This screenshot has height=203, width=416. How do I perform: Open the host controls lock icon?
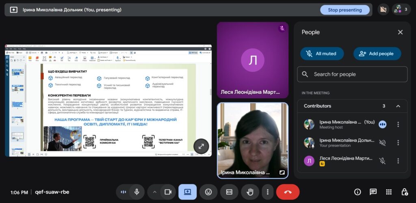point(404,192)
